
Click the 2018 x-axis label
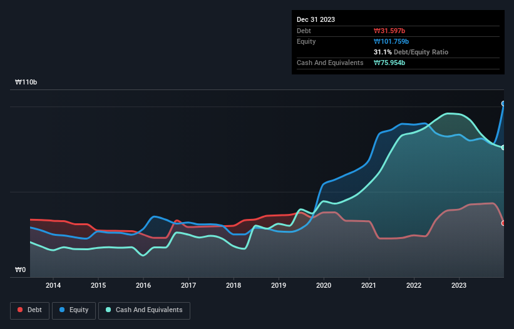click(234, 285)
